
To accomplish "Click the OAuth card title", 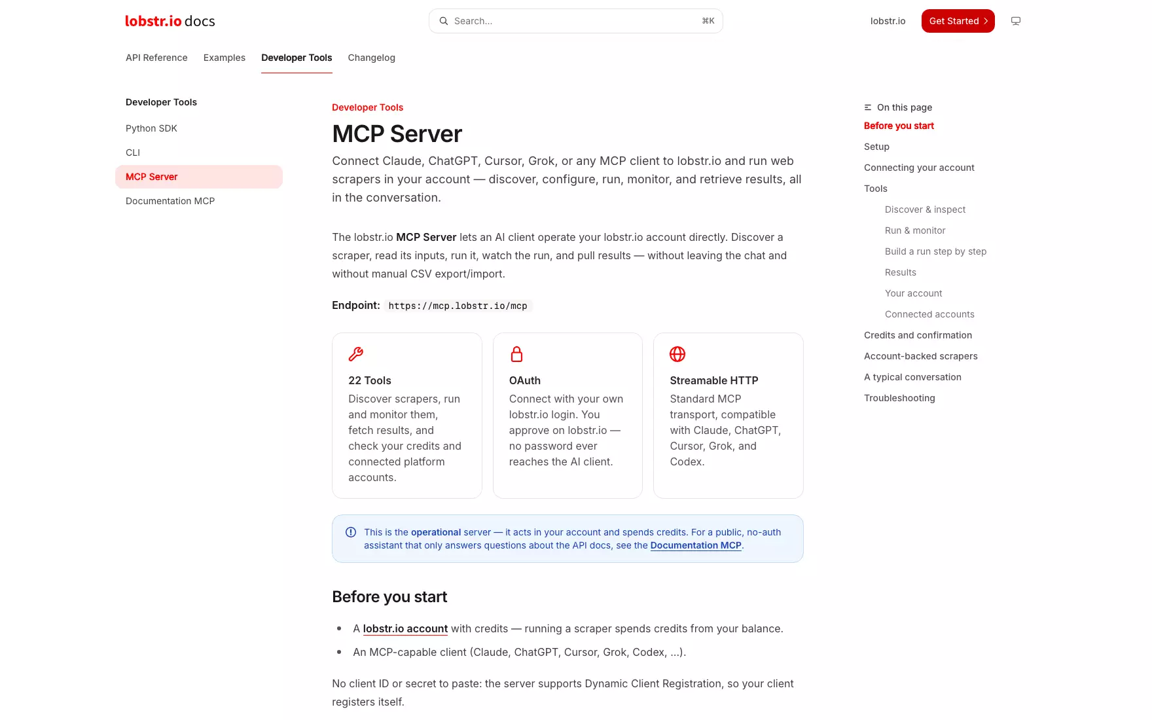I will click(525, 380).
